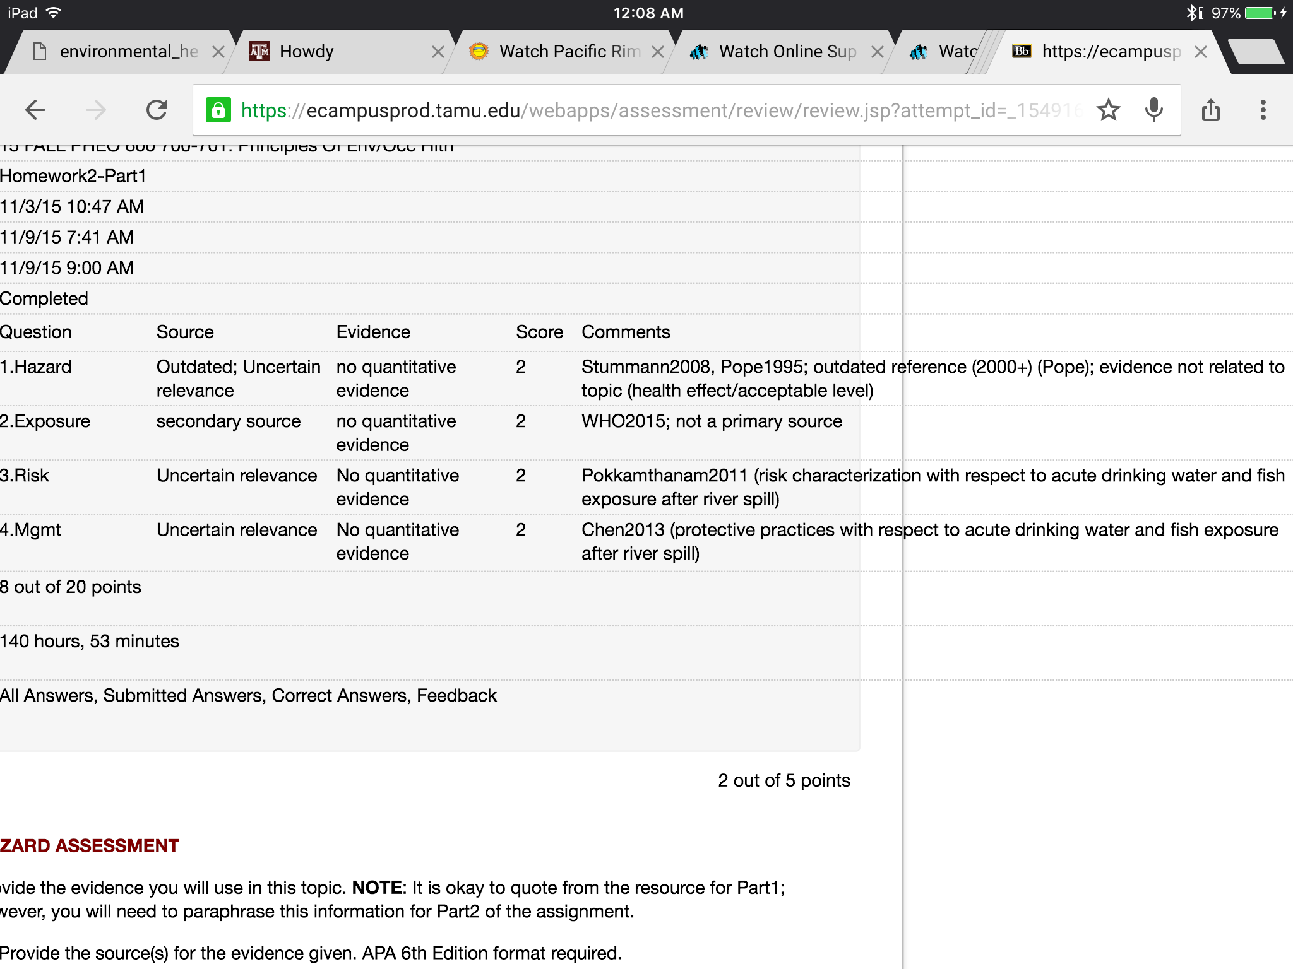Image resolution: width=1293 pixels, height=969 pixels.
Task: Open a new tab button
Action: pos(1256,52)
